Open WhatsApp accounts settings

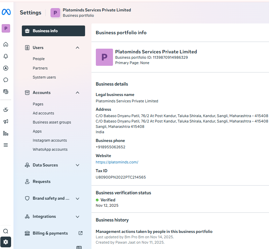click(x=50, y=150)
